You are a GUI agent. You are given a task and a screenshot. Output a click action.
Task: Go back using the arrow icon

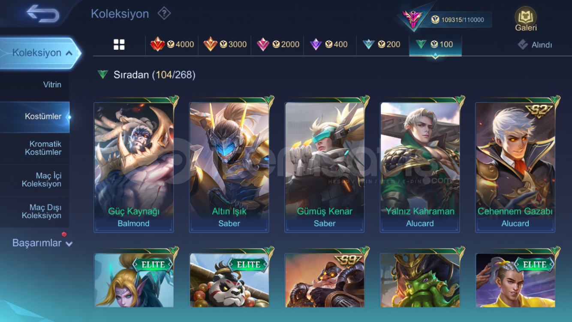[42, 13]
